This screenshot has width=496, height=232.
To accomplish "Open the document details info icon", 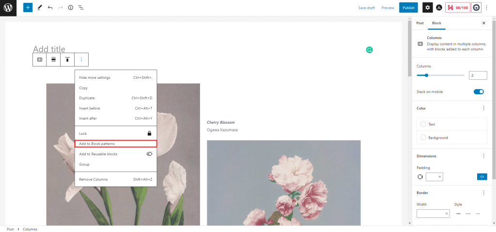I will [x=71, y=8].
